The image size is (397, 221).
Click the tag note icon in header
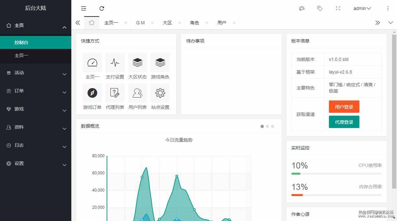[x=320, y=8]
